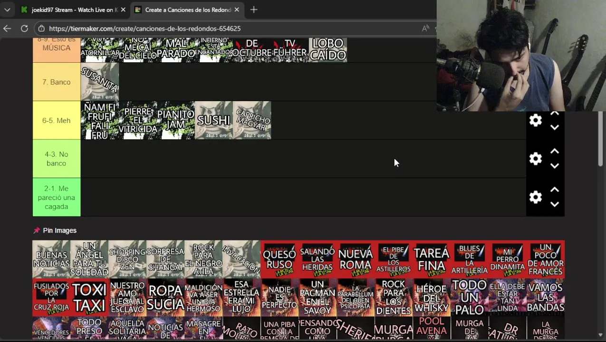The height and width of the screenshot is (342, 606).
Task: Select the Tarea Fina tile
Action: click(x=432, y=259)
